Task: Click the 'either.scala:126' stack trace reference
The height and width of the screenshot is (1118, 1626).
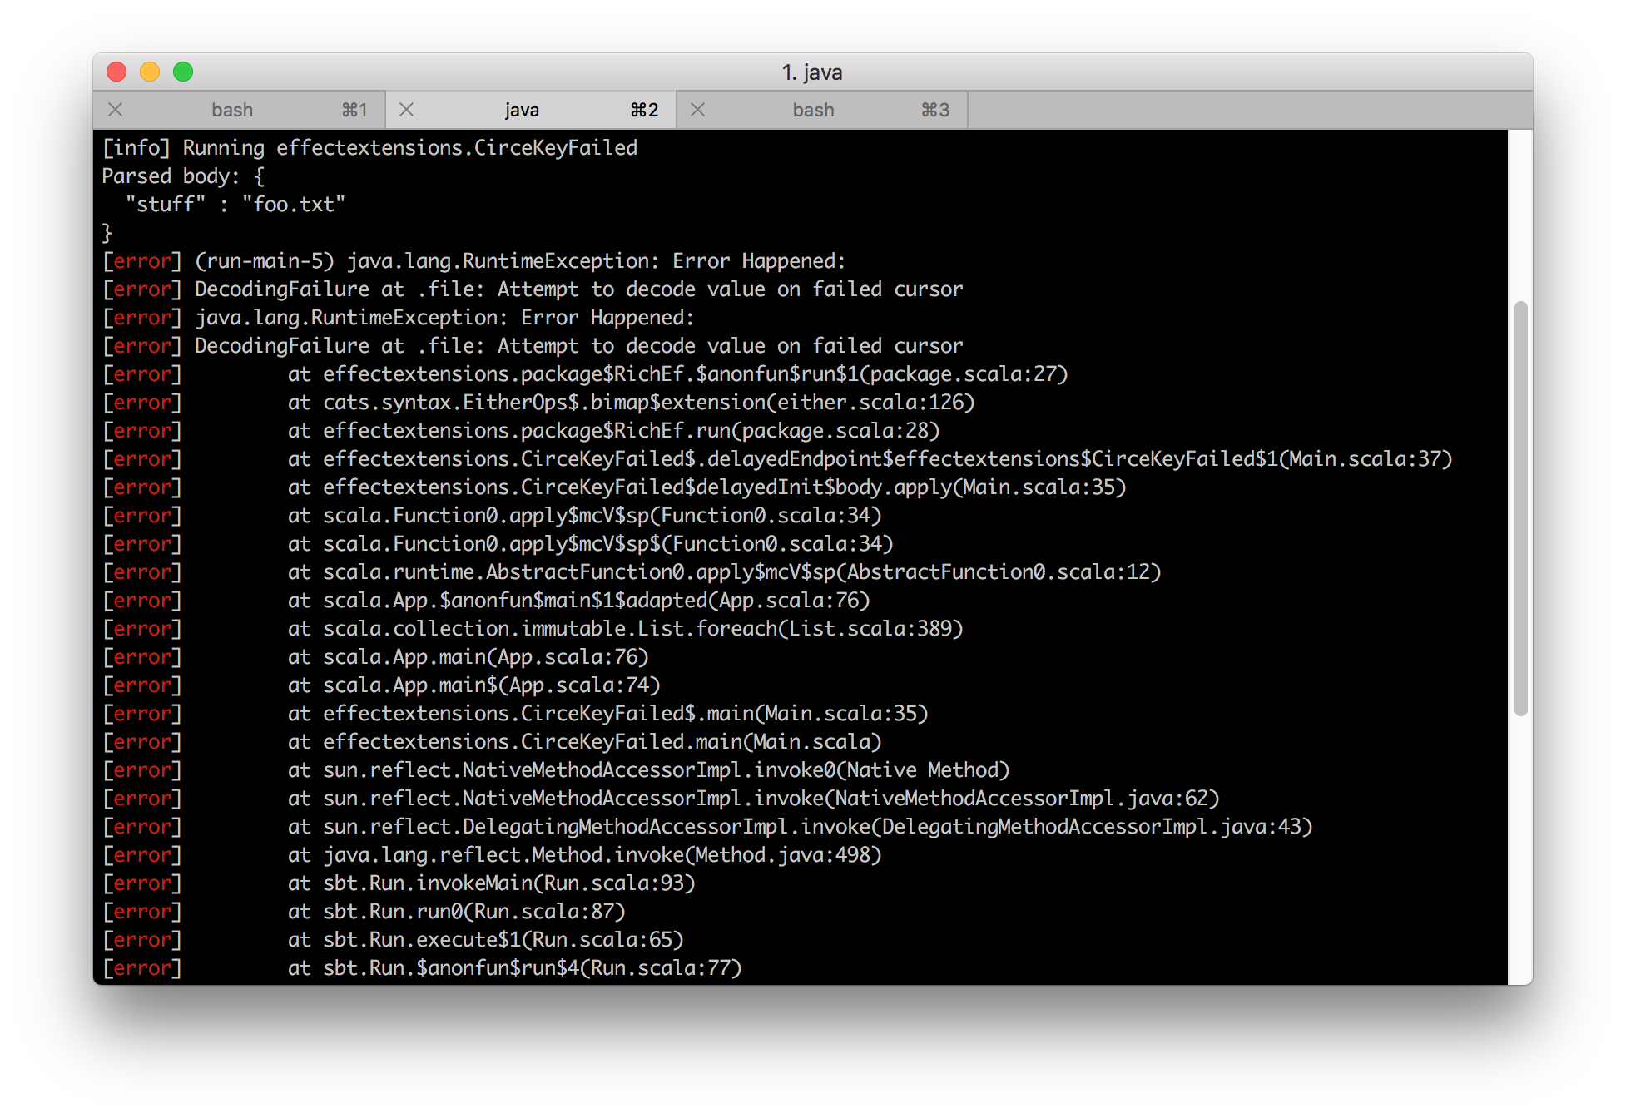Action: click(x=870, y=403)
